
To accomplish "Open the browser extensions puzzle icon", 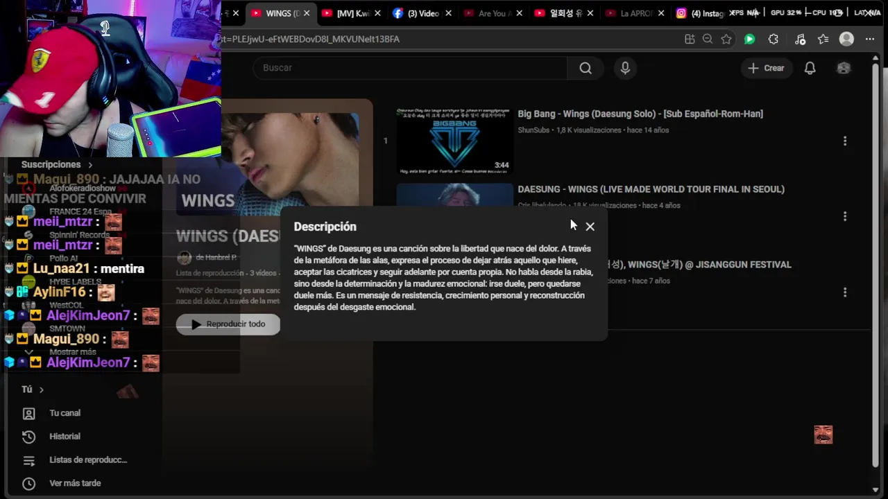I will point(774,40).
